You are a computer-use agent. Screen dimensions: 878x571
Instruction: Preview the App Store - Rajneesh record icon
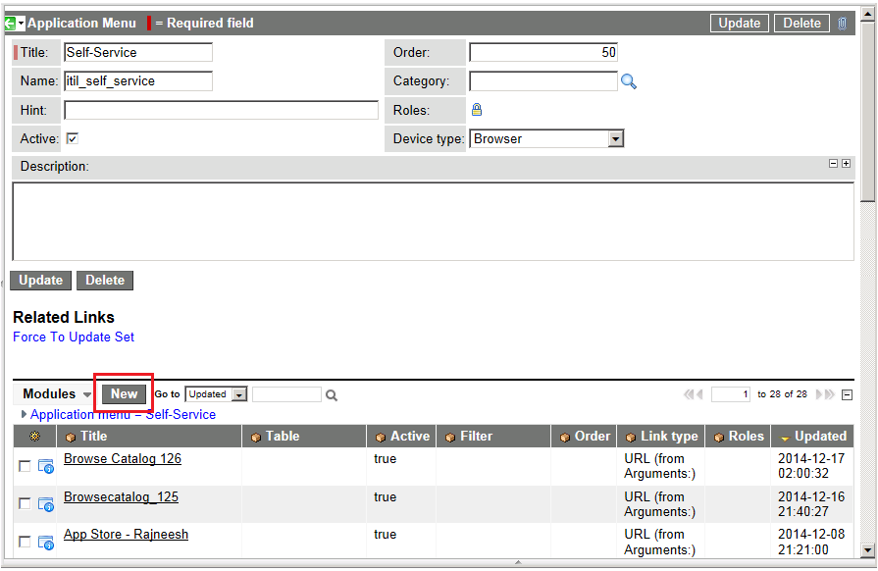pyautogui.click(x=46, y=542)
